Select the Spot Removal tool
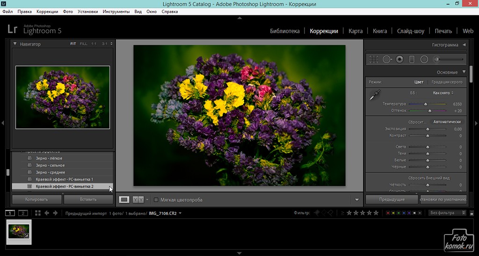479x256 pixels. coord(387,59)
